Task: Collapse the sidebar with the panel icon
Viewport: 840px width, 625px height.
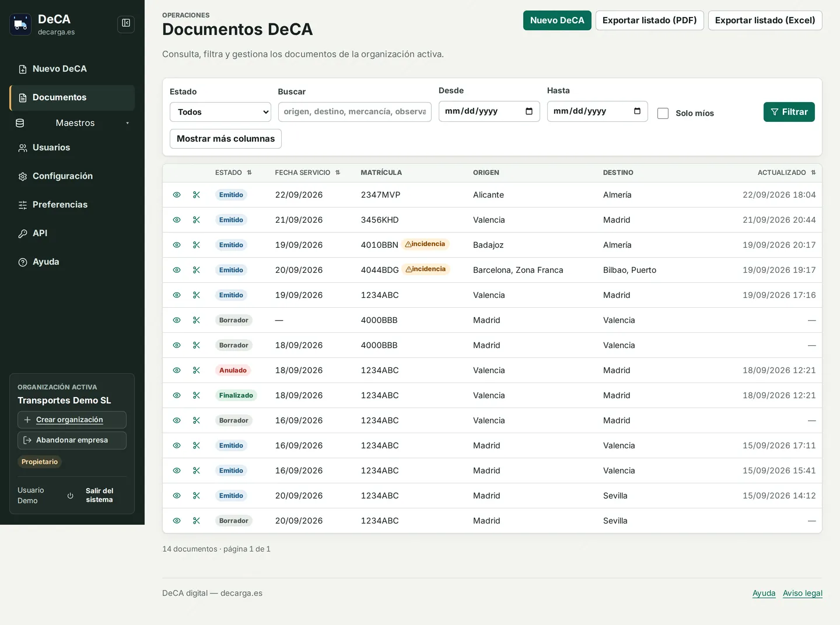Action: tap(126, 23)
